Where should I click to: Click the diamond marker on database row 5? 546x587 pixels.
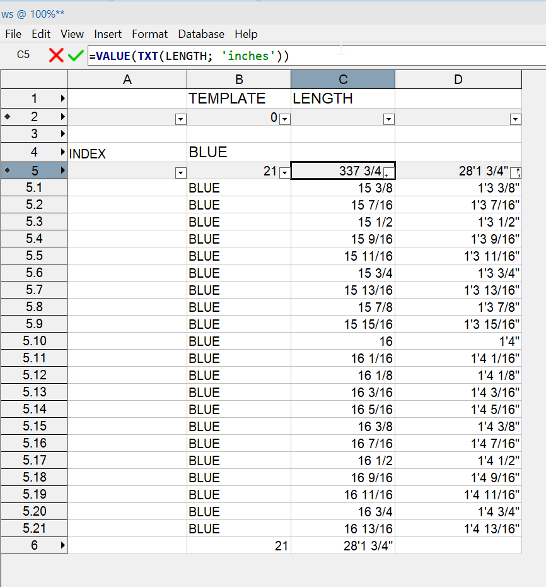coord(7,170)
